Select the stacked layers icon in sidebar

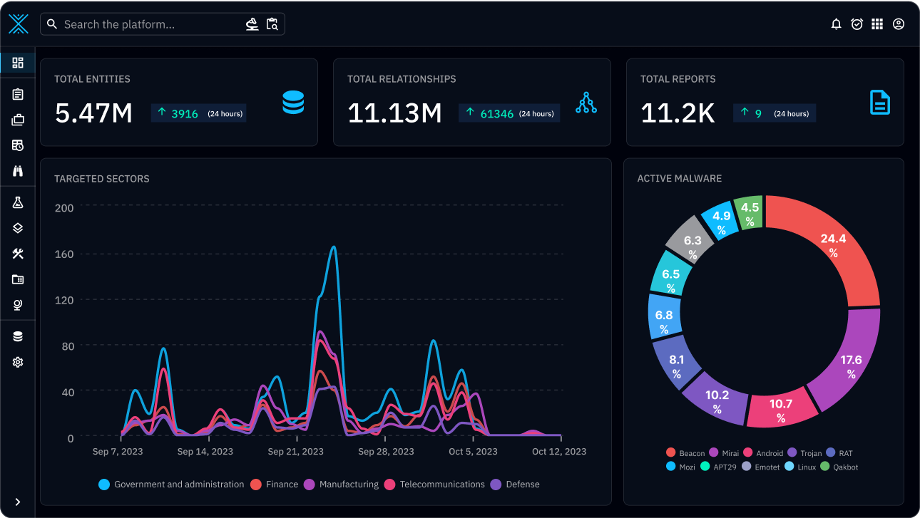(18, 228)
